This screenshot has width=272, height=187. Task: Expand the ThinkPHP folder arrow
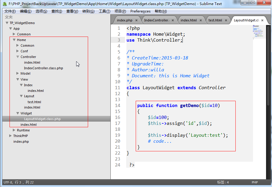(x=10, y=136)
